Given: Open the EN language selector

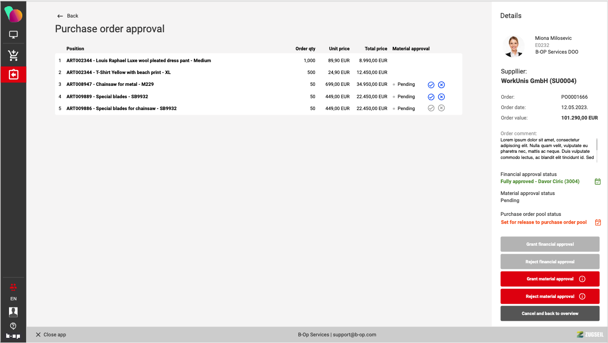Looking at the screenshot, I should point(13,299).
